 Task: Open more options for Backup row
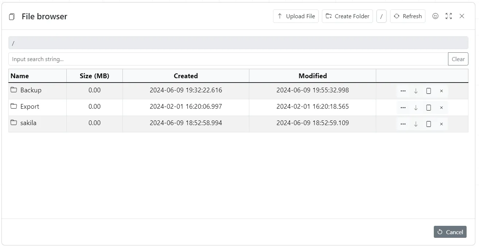click(403, 91)
